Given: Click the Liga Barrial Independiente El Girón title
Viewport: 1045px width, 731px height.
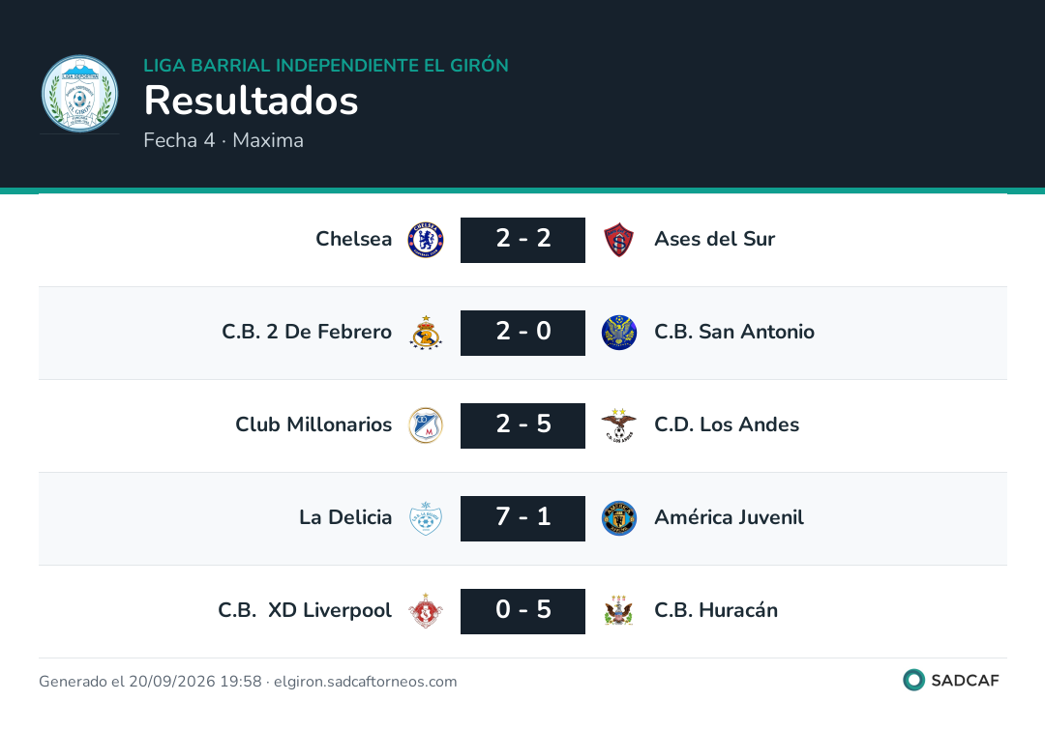Looking at the screenshot, I should click(x=326, y=65).
